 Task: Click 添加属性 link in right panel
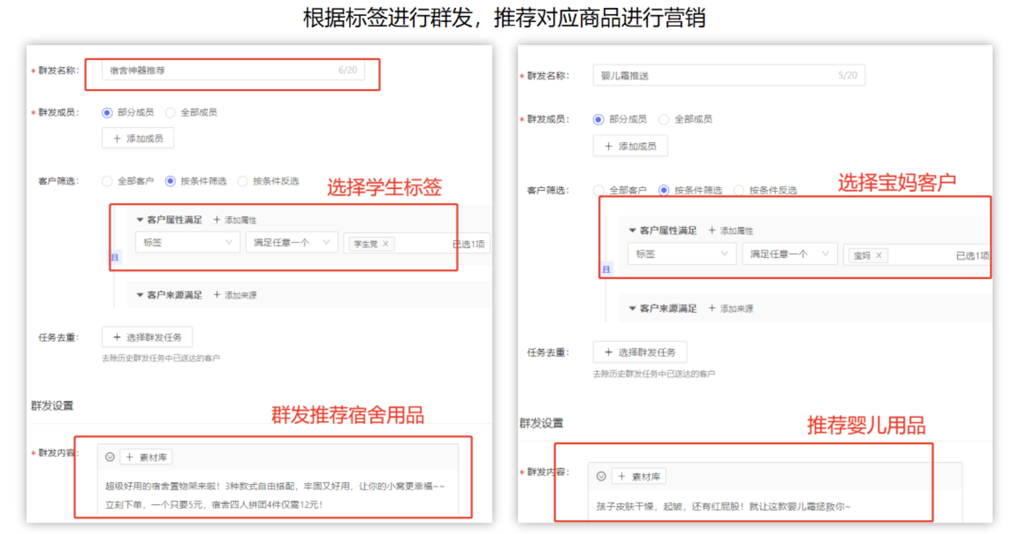(731, 231)
